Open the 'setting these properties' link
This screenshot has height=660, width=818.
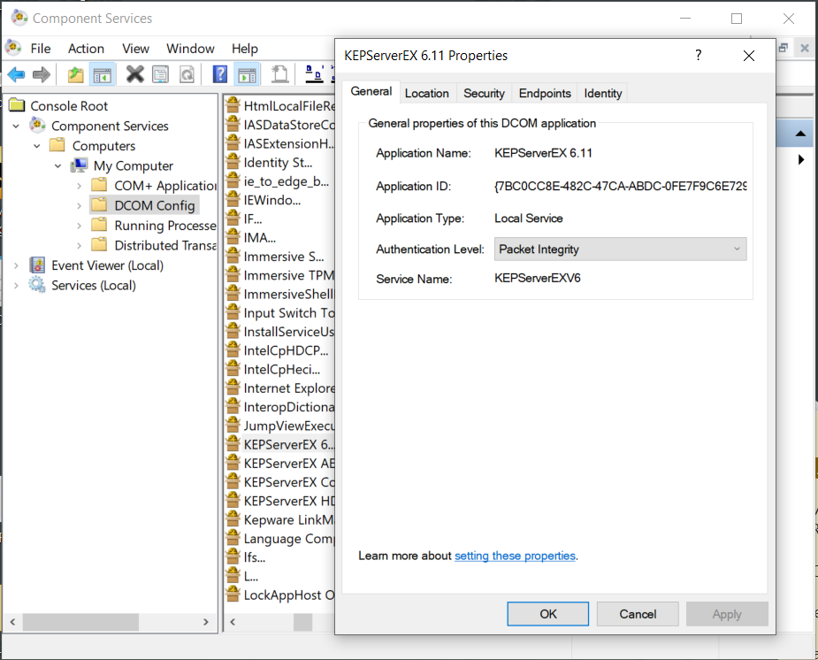[x=515, y=556]
